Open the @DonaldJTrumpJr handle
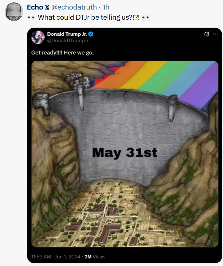This screenshot has height=266, width=223. pyautogui.click(x=68, y=41)
